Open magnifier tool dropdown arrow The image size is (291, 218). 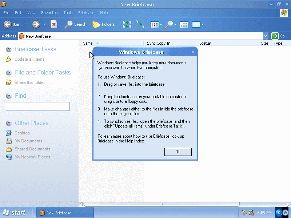point(175,24)
